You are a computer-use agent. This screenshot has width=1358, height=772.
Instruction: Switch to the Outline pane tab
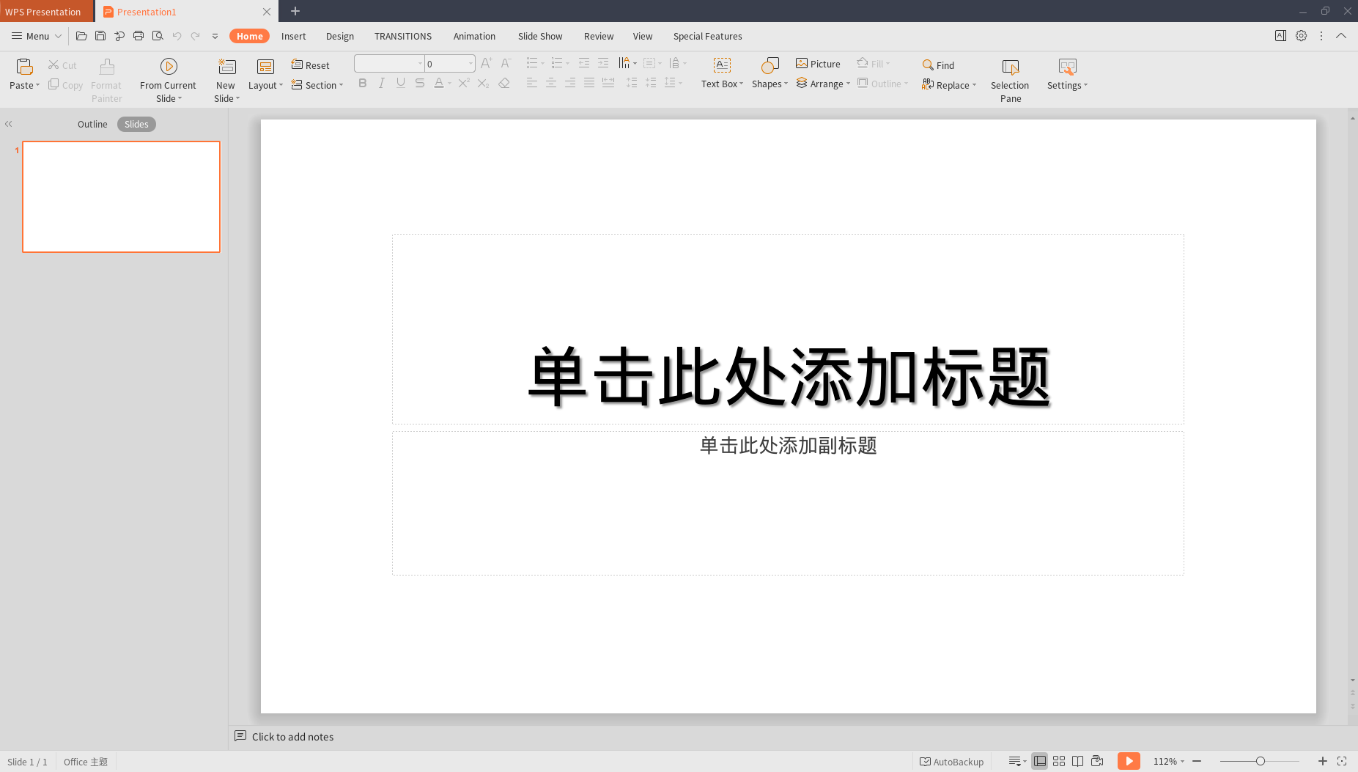pyautogui.click(x=92, y=124)
